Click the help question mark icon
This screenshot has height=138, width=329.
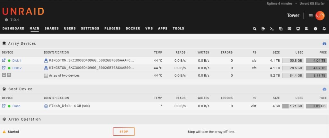pos(316,29)
